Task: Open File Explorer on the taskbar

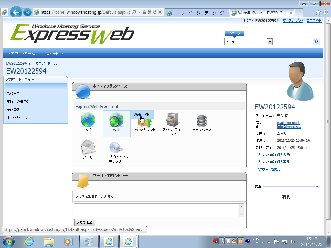Action: tap(49, 242)
